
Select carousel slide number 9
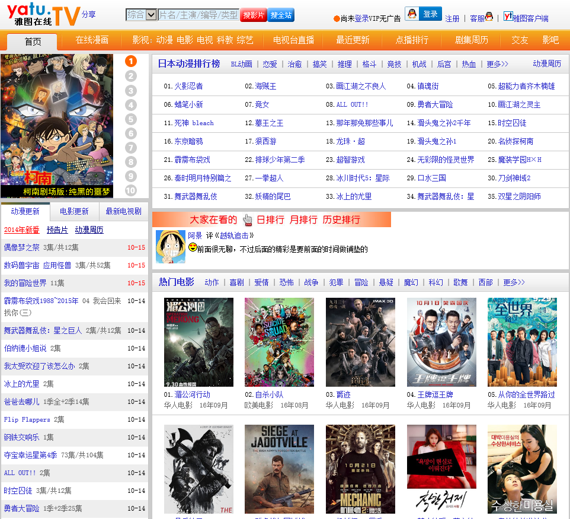pyautogui.click(x=131, y=176)
